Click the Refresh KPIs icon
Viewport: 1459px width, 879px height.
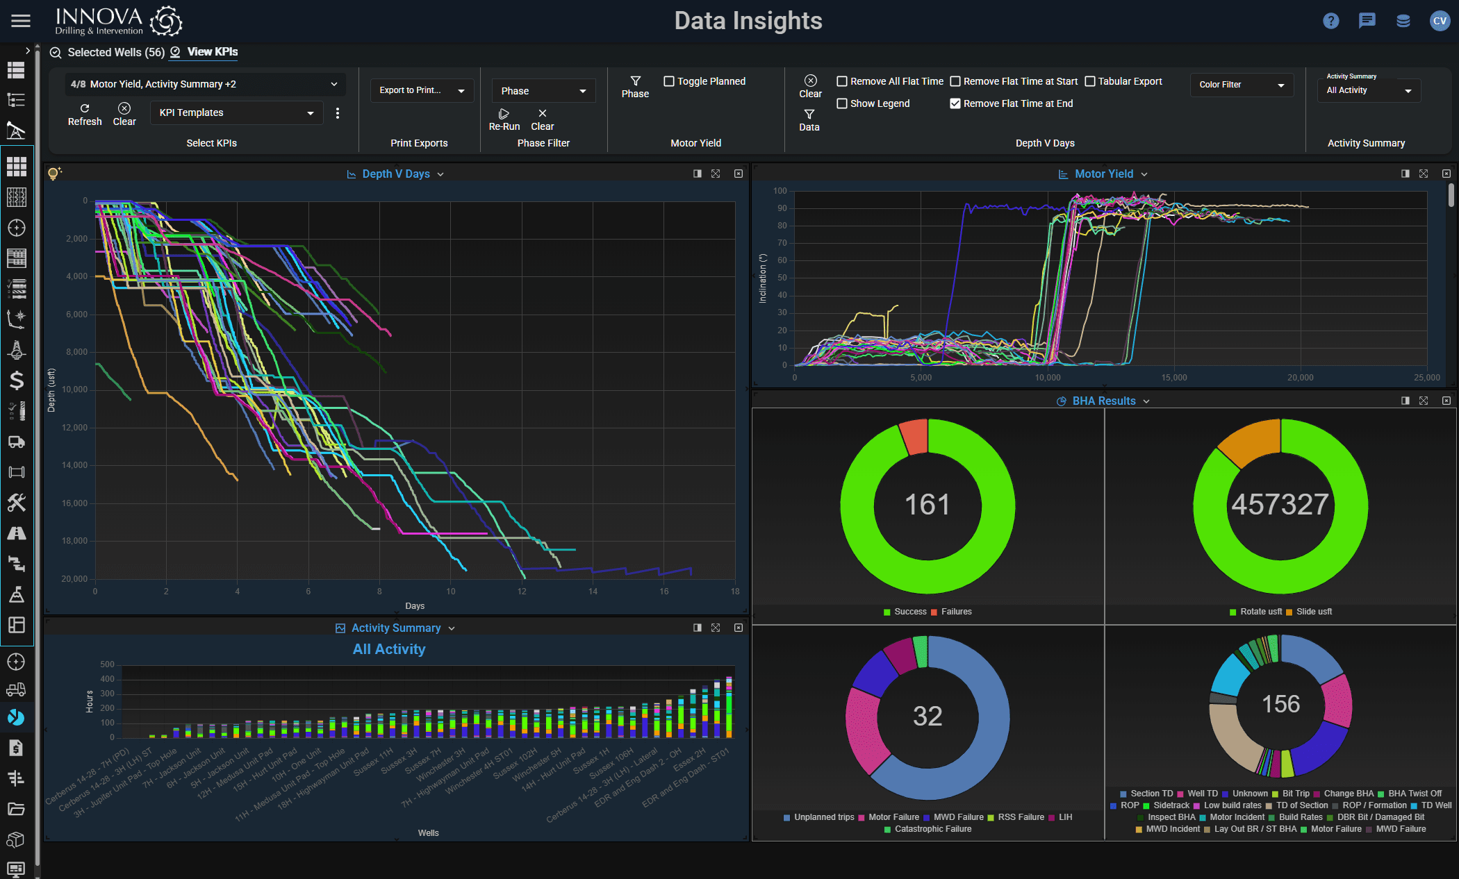[x=85, y=108]
